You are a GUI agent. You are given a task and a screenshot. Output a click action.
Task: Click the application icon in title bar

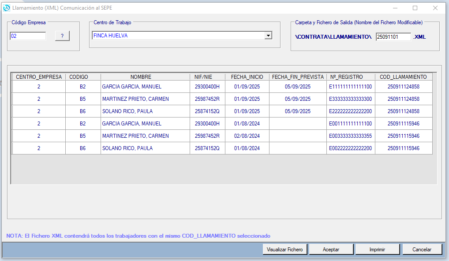[7, 8]
